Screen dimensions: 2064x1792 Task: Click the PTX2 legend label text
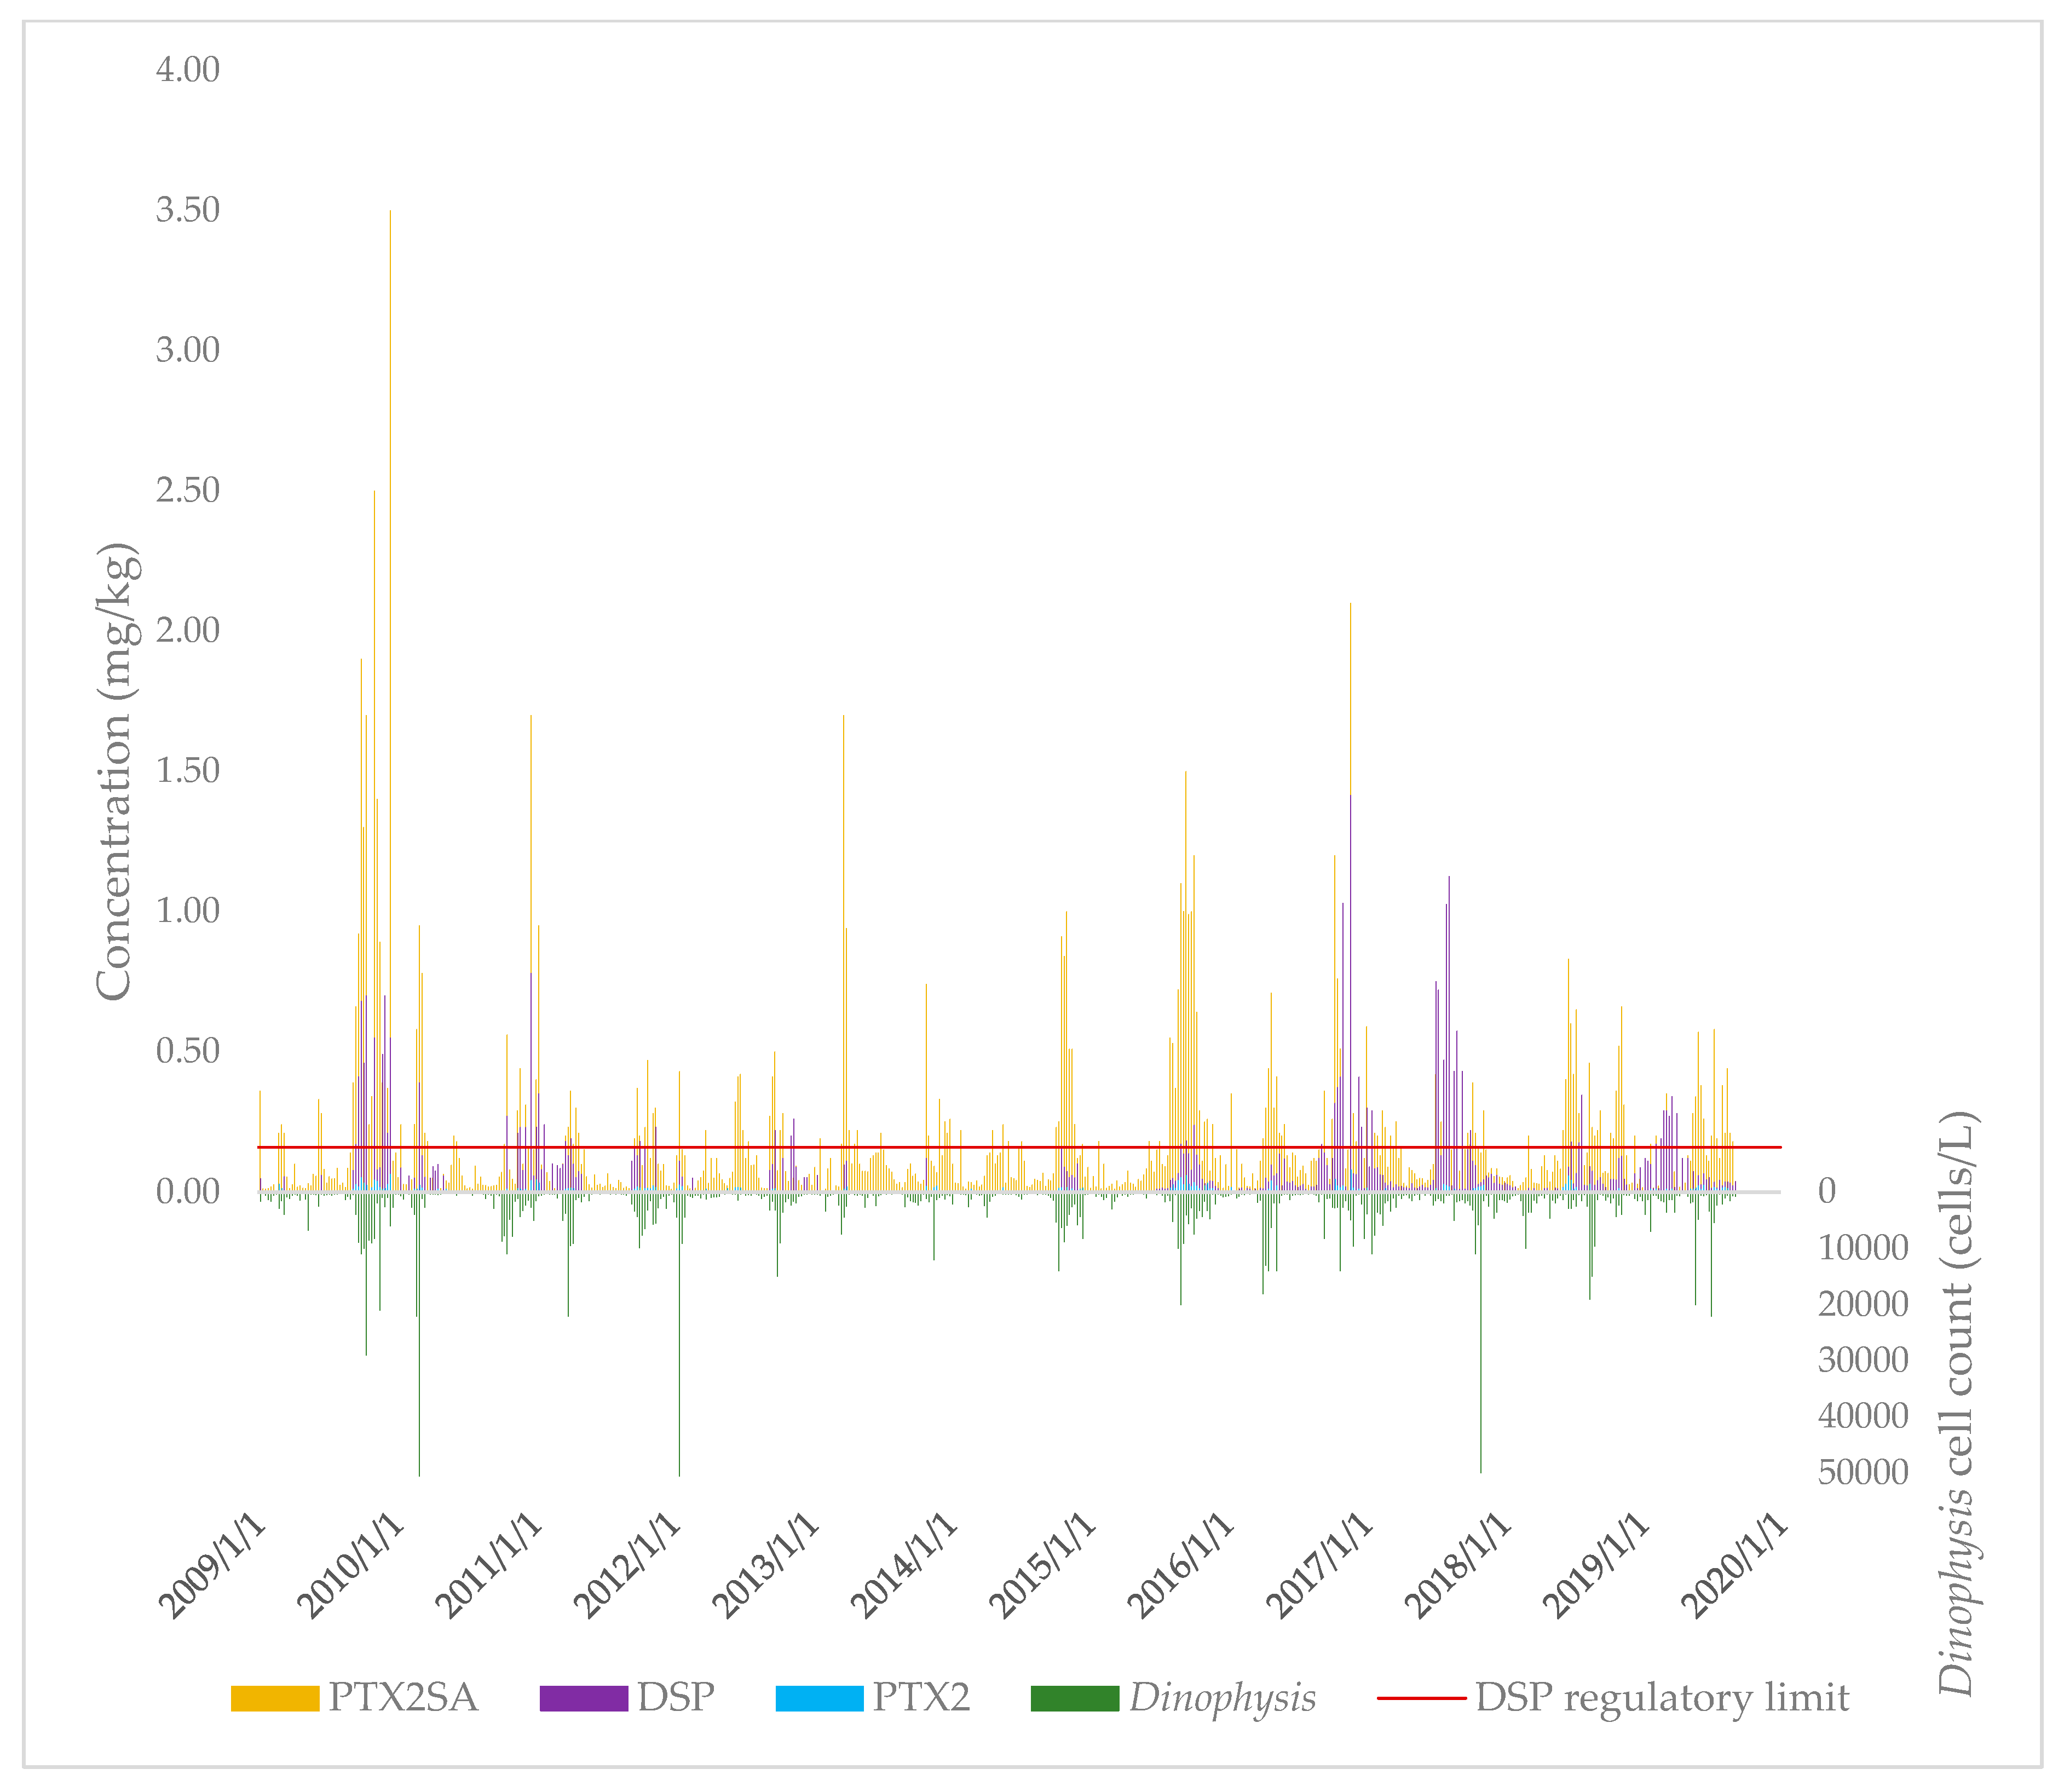point(921,1698)
